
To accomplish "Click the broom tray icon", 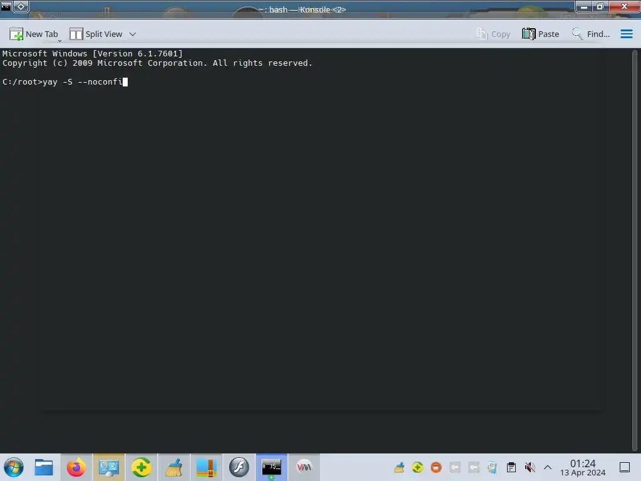I will click(x=399, y=467).
